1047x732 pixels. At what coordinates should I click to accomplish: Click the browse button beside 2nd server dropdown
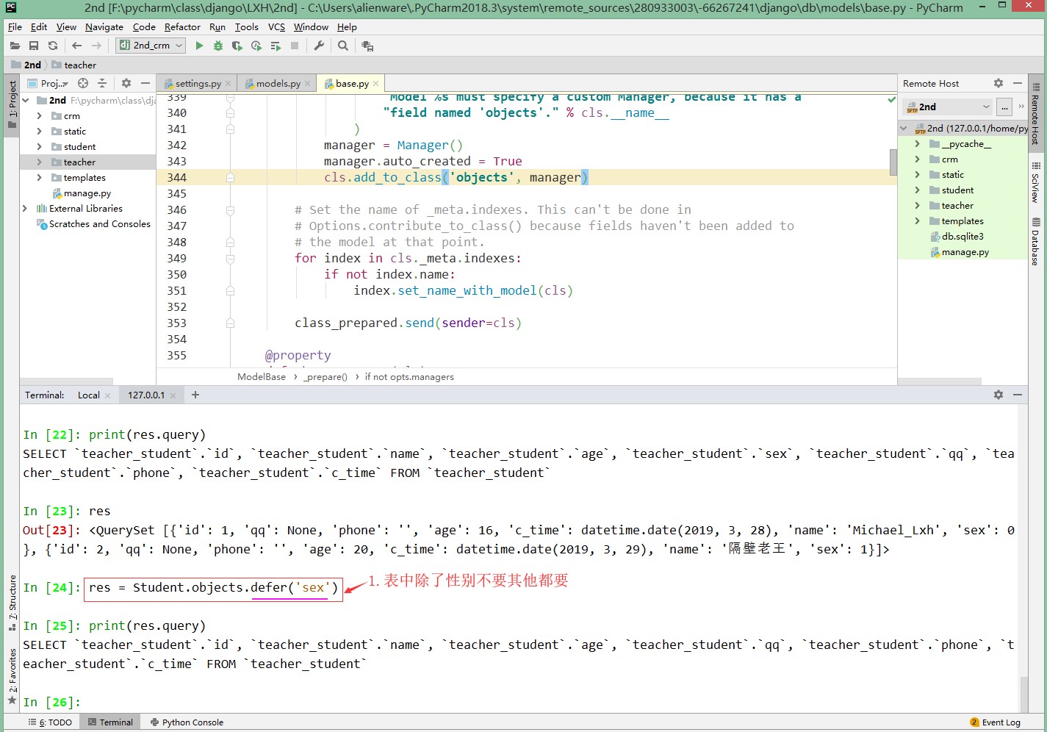1004,107
